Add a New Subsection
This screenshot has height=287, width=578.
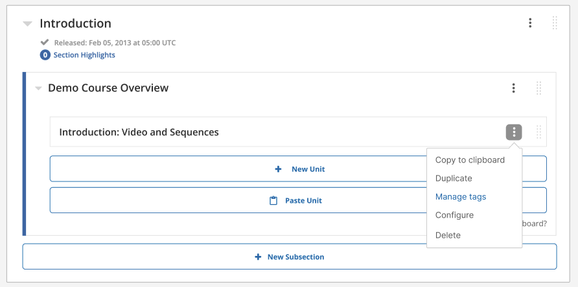(x=289, y=257)
